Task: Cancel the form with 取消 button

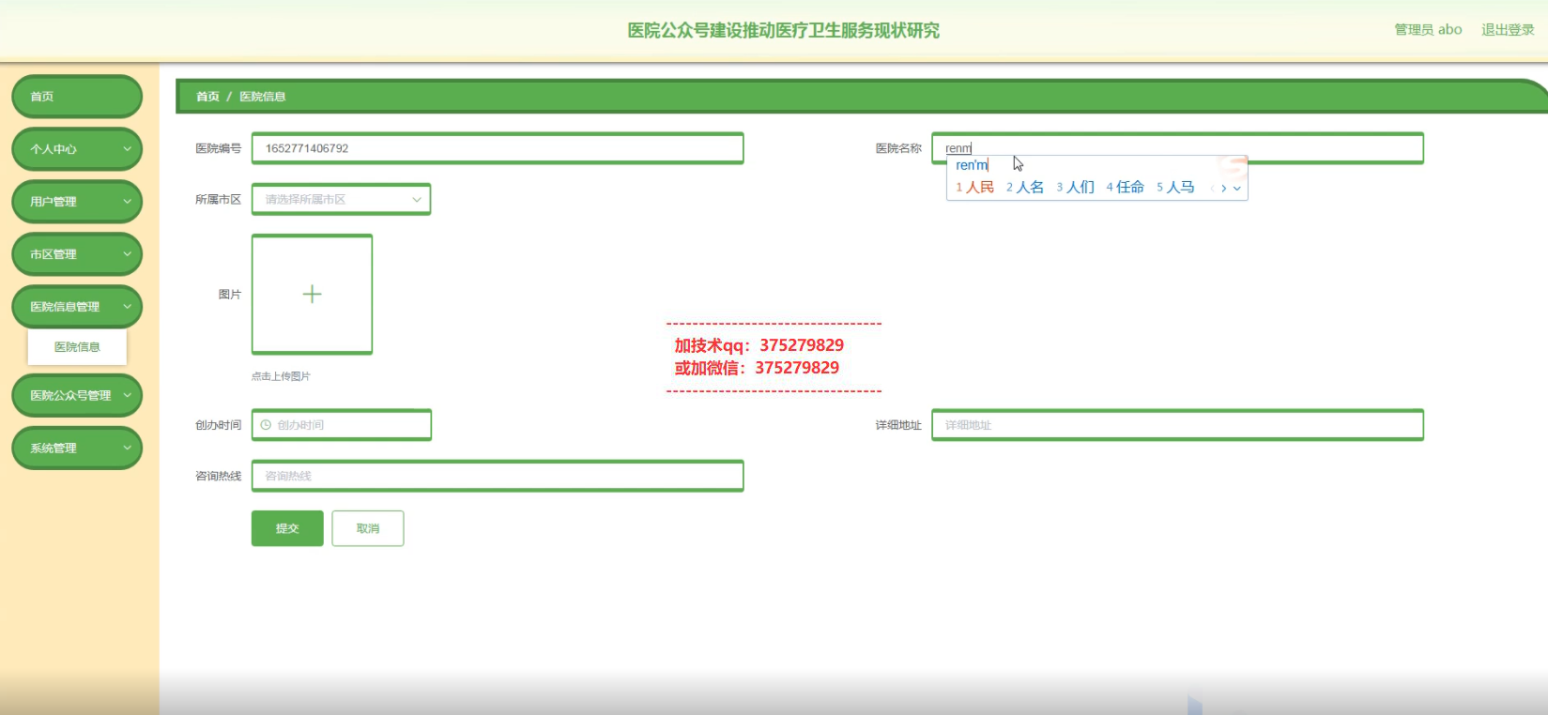Action: click(x=368, y=528)
